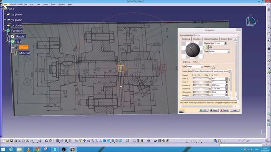The width and height of the screenshot is (271, 152).
Task: Open the Tools menu
Action: (x=53, y=4)
